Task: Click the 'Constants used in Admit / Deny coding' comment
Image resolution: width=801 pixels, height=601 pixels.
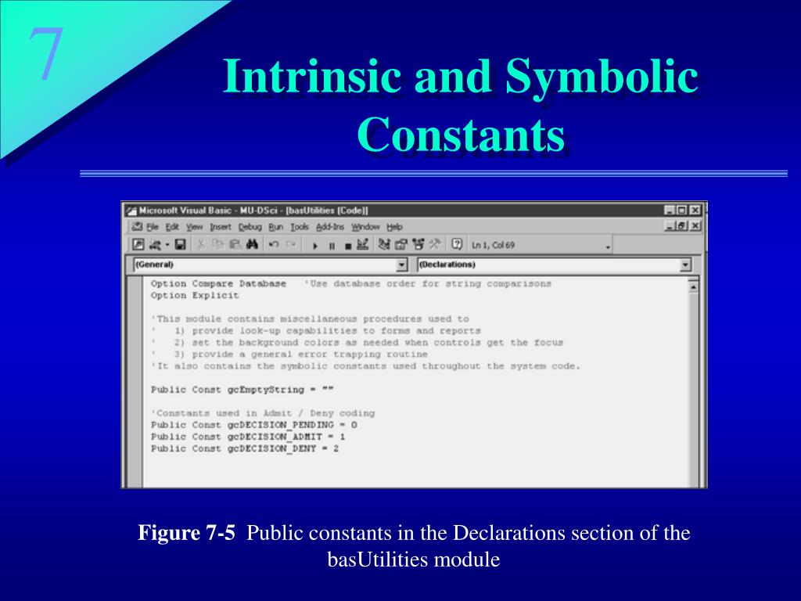Action: tap(263, 413)
